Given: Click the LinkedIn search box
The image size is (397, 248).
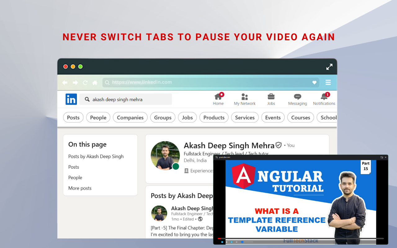Looking at the screenshot, I should tap(125, 99).
